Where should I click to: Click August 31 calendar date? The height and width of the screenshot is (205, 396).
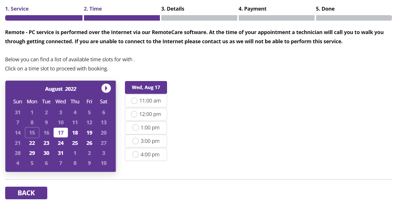[x=61, y=153]
